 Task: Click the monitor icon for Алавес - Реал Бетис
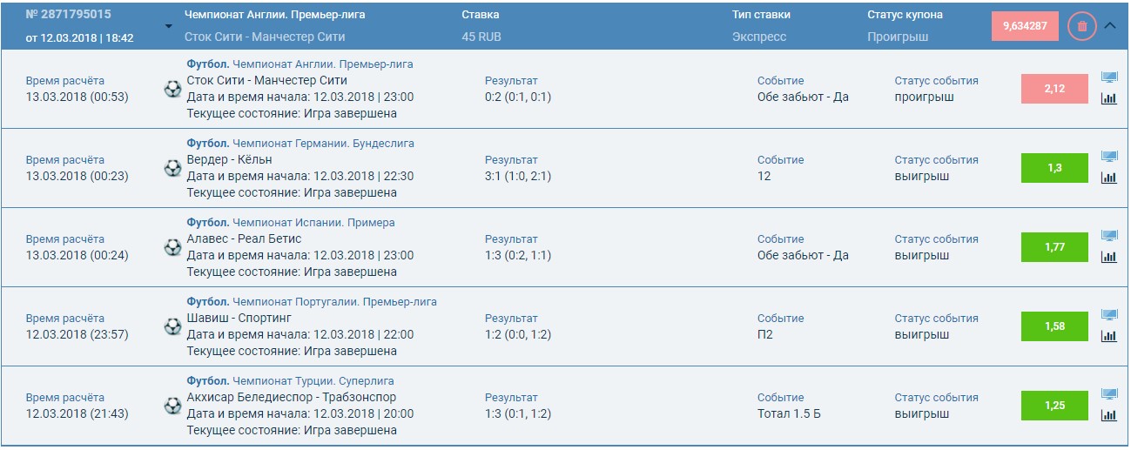point(1109,236)
